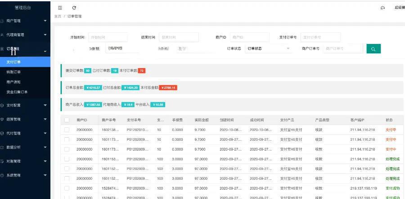405x199 pixels.
Task: Click the icon beside 代理商管理
Action: click(2, 35)
